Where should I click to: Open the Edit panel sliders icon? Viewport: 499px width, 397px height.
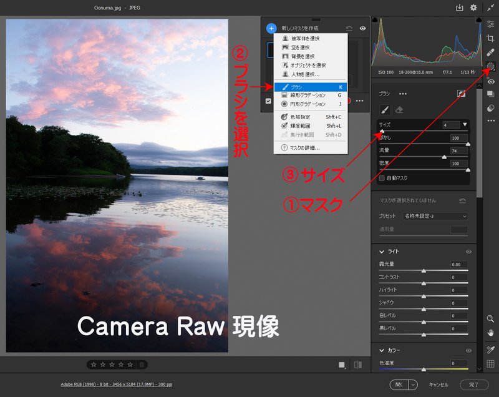click(490, 24)
